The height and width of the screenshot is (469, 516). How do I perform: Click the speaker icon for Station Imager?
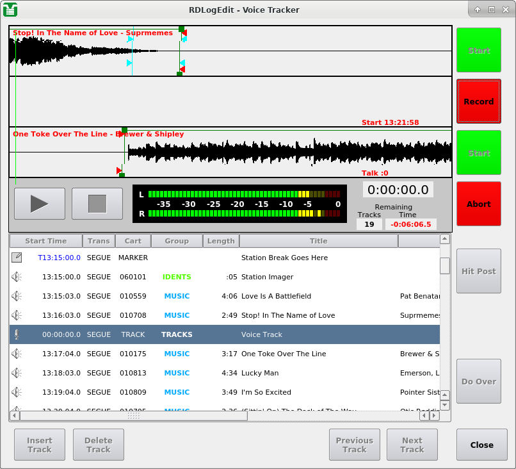(17, 277)
